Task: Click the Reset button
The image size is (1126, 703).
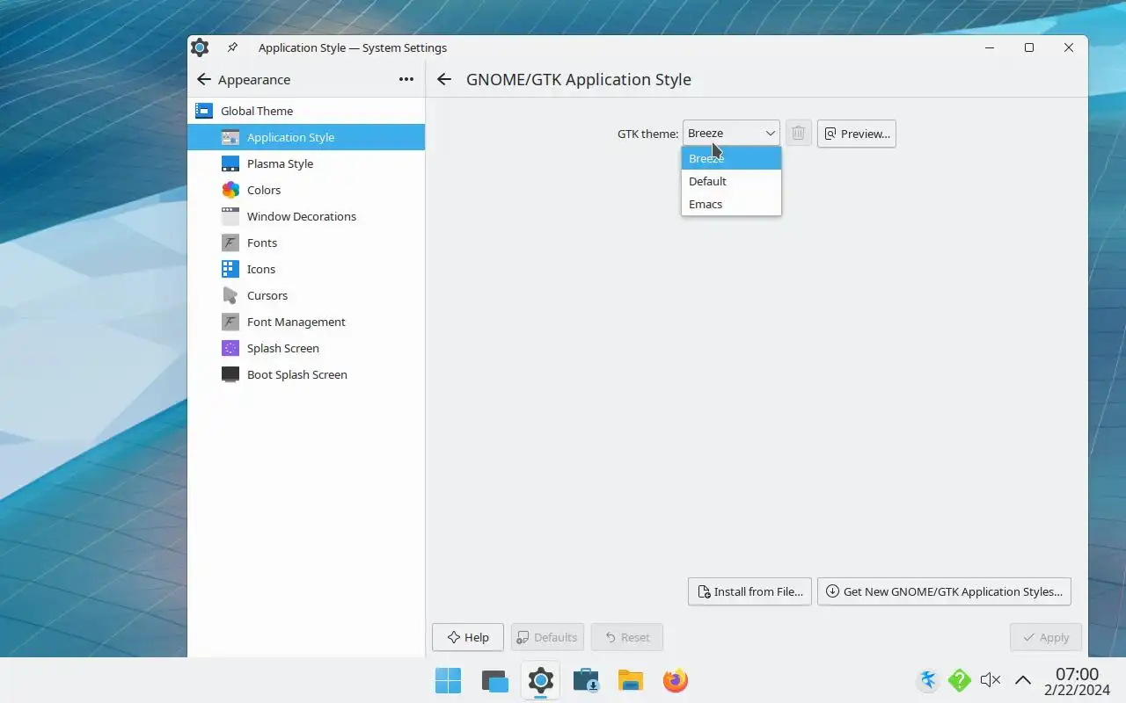Action: click(x=627, y=637)
